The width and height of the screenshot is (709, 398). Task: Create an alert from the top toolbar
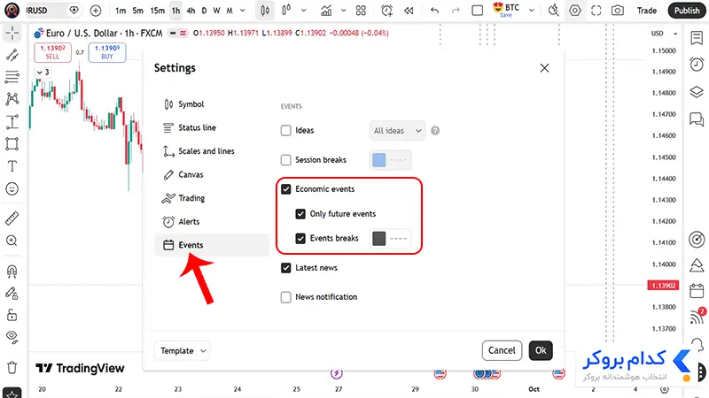[x=386, y=11]
